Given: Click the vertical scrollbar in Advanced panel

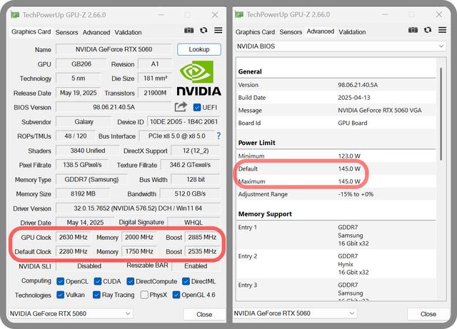Looking at the screenshot, I should 441,113.
